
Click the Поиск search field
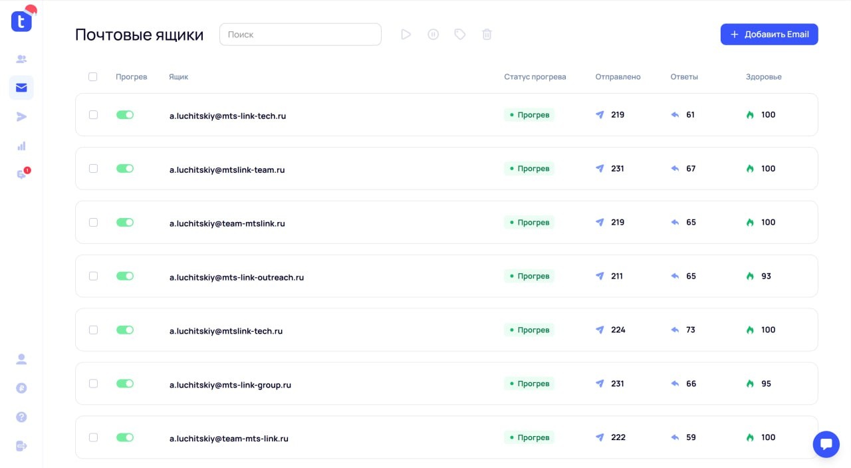coord(301,35)
